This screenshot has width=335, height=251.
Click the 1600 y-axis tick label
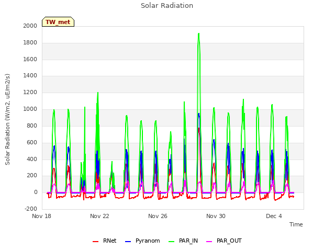(30, 59)
